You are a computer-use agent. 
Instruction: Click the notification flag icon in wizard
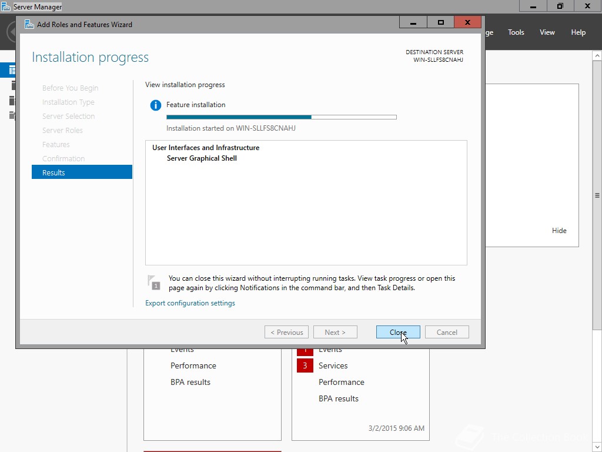pos(153,282)
